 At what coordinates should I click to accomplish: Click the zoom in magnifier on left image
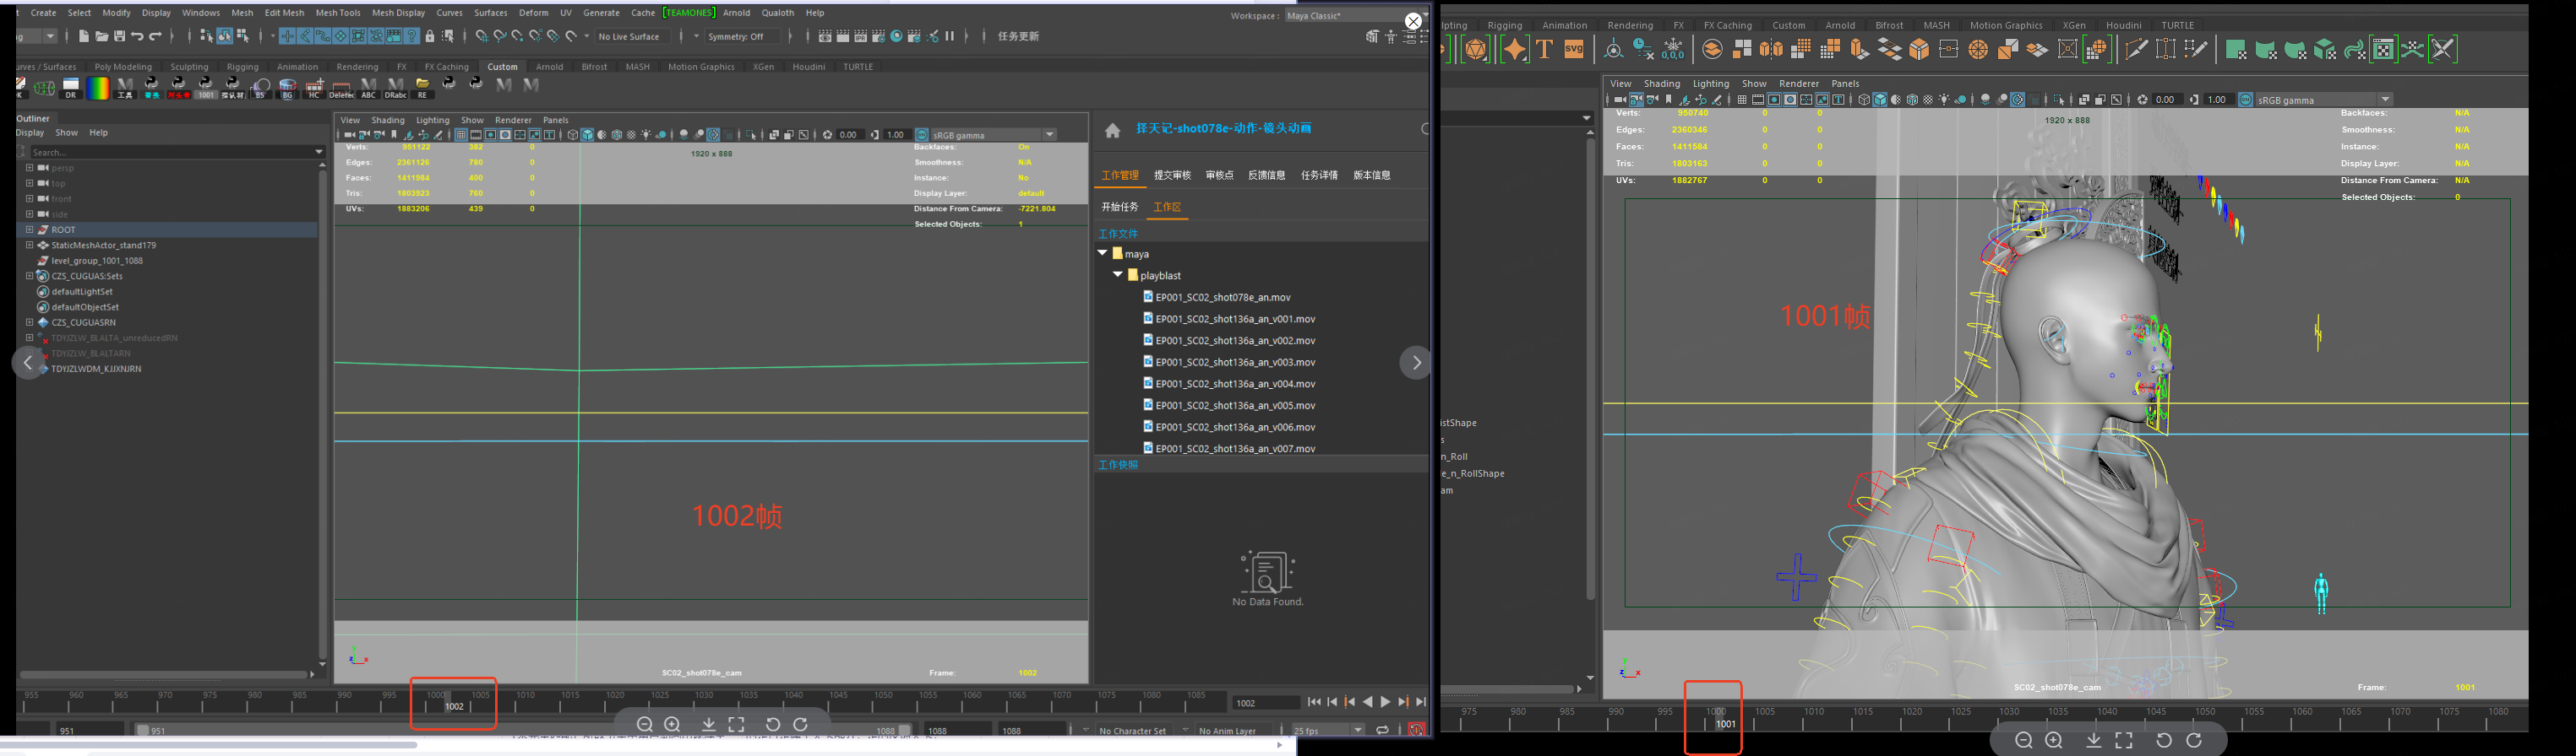pyautogui.click(x=672, y=724)
